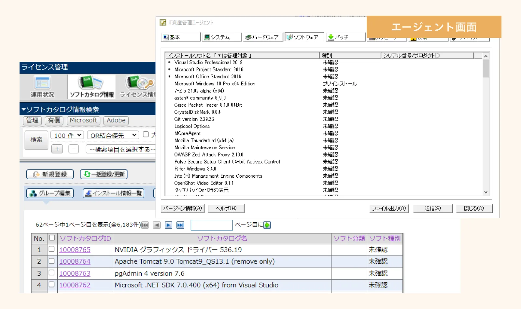Click the 検索 button
The image size is (521, 309).
point(36,140)
